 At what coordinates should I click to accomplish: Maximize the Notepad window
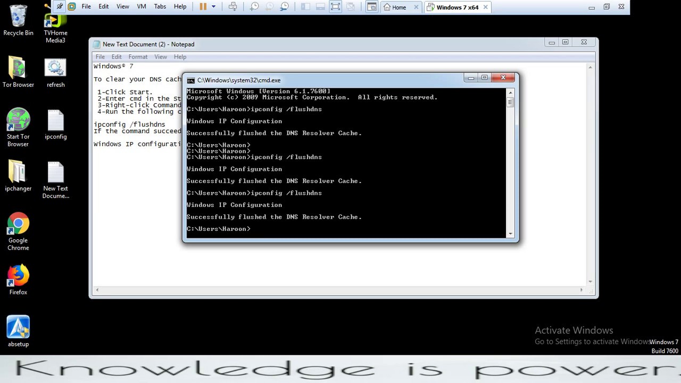coord(565,42)
